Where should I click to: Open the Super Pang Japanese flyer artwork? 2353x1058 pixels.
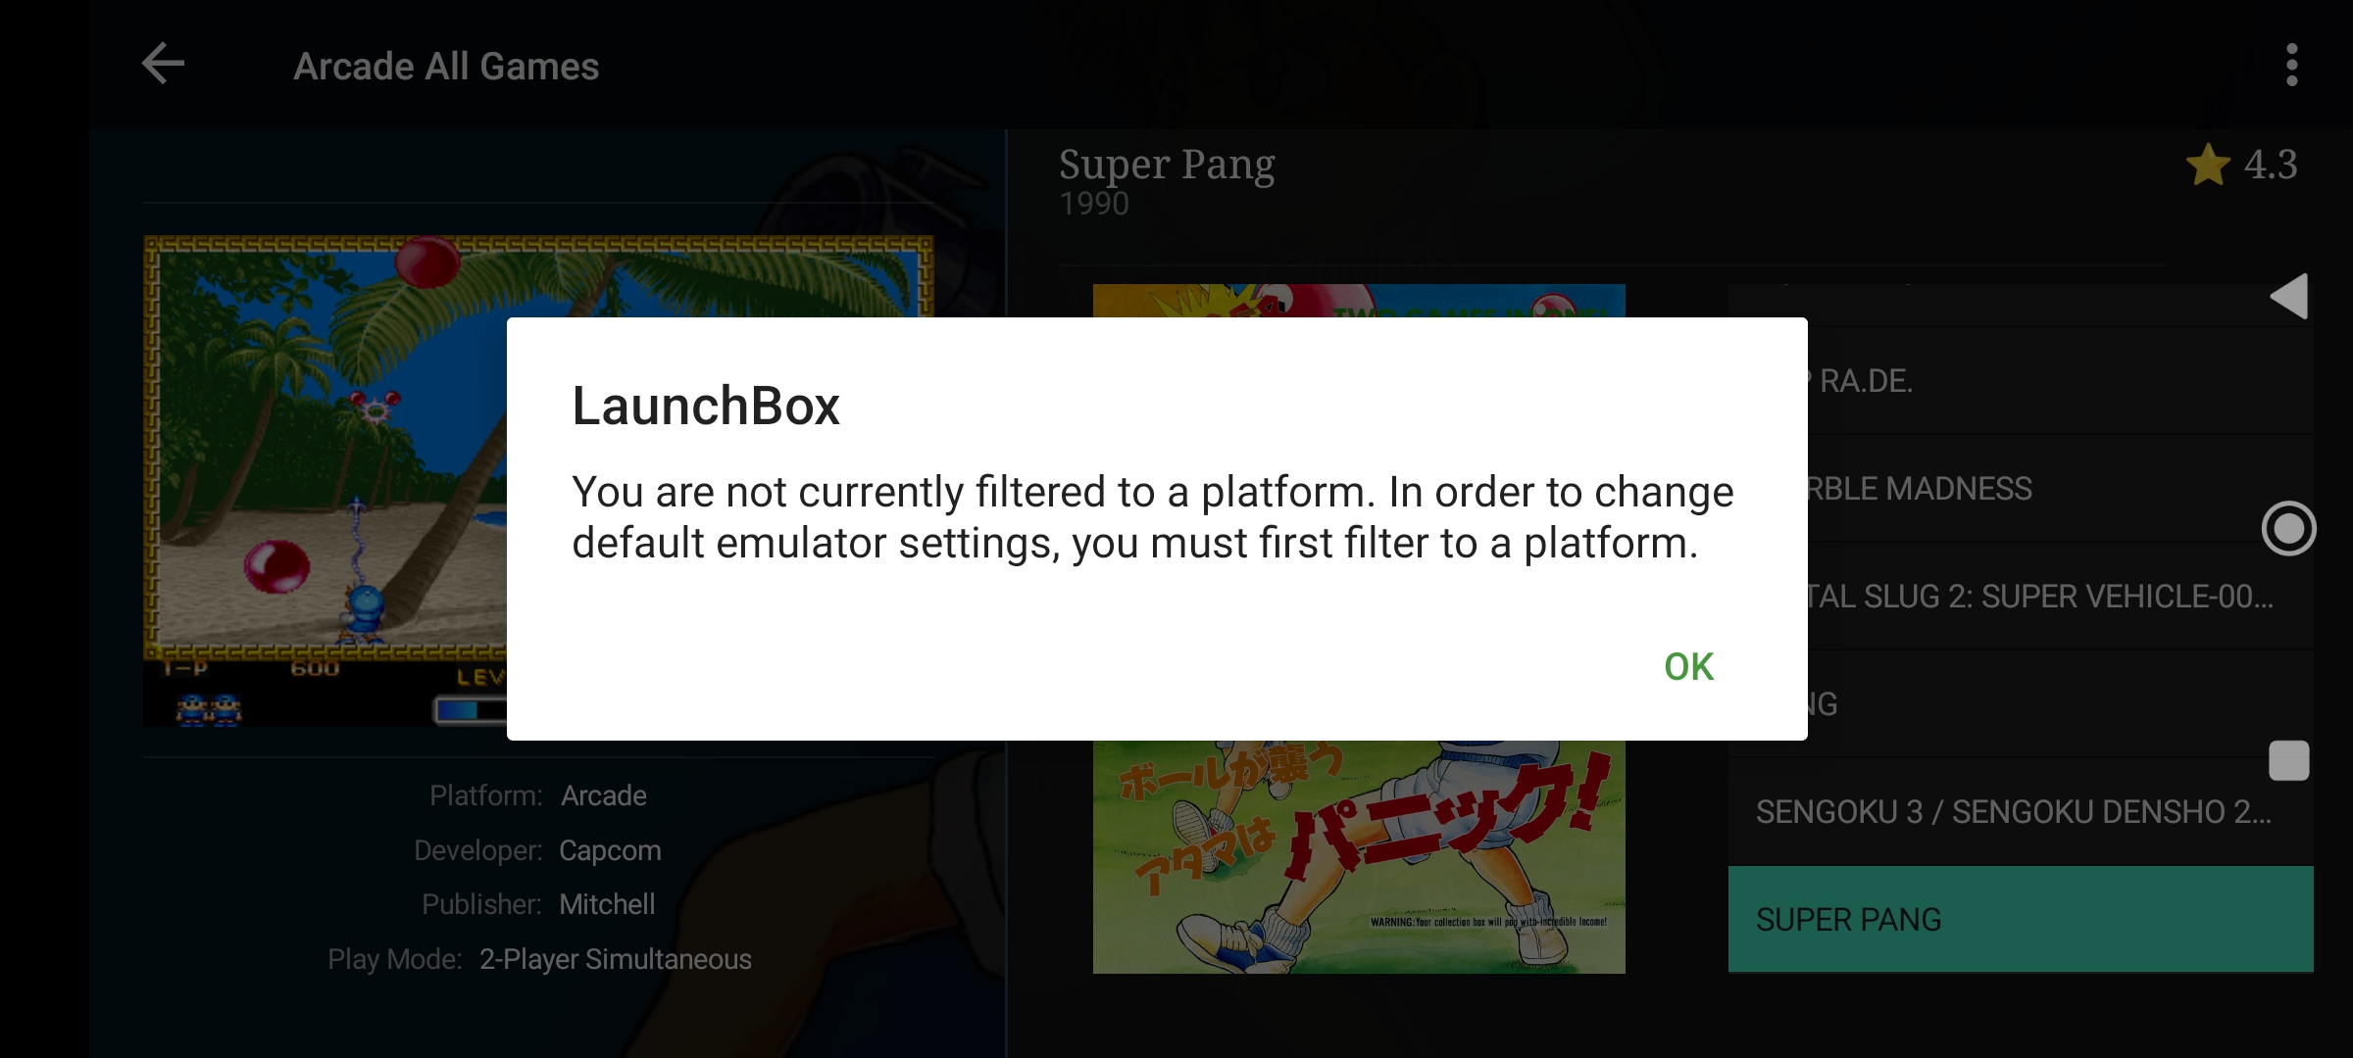(1359, 857)
